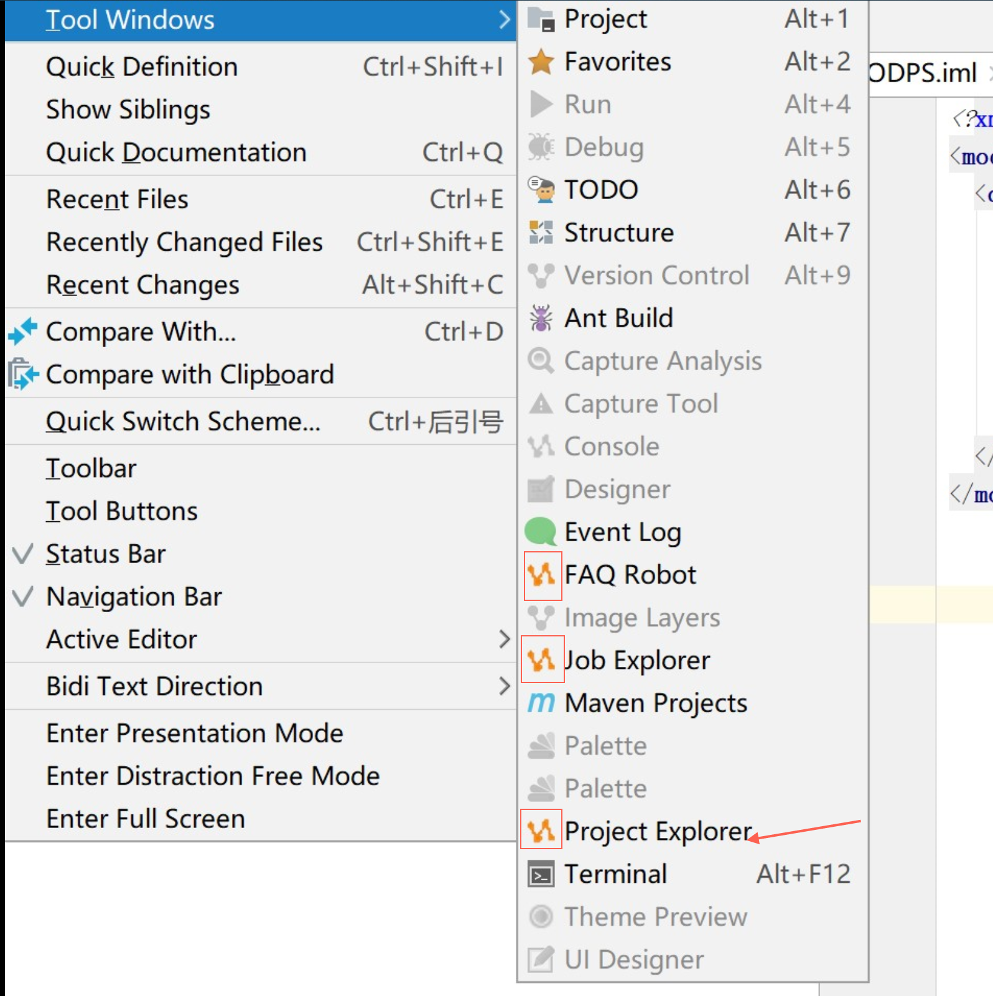Click the Project Explorer orange icon
Viewport: 993px width, 996px height.
541,831
